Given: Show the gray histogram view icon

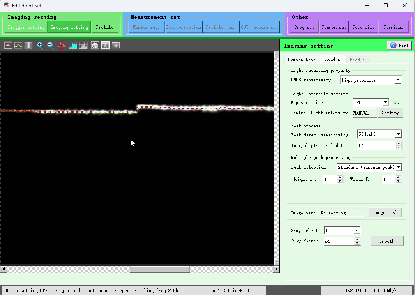Looking at the screenshot, I should tap(83, 46).
